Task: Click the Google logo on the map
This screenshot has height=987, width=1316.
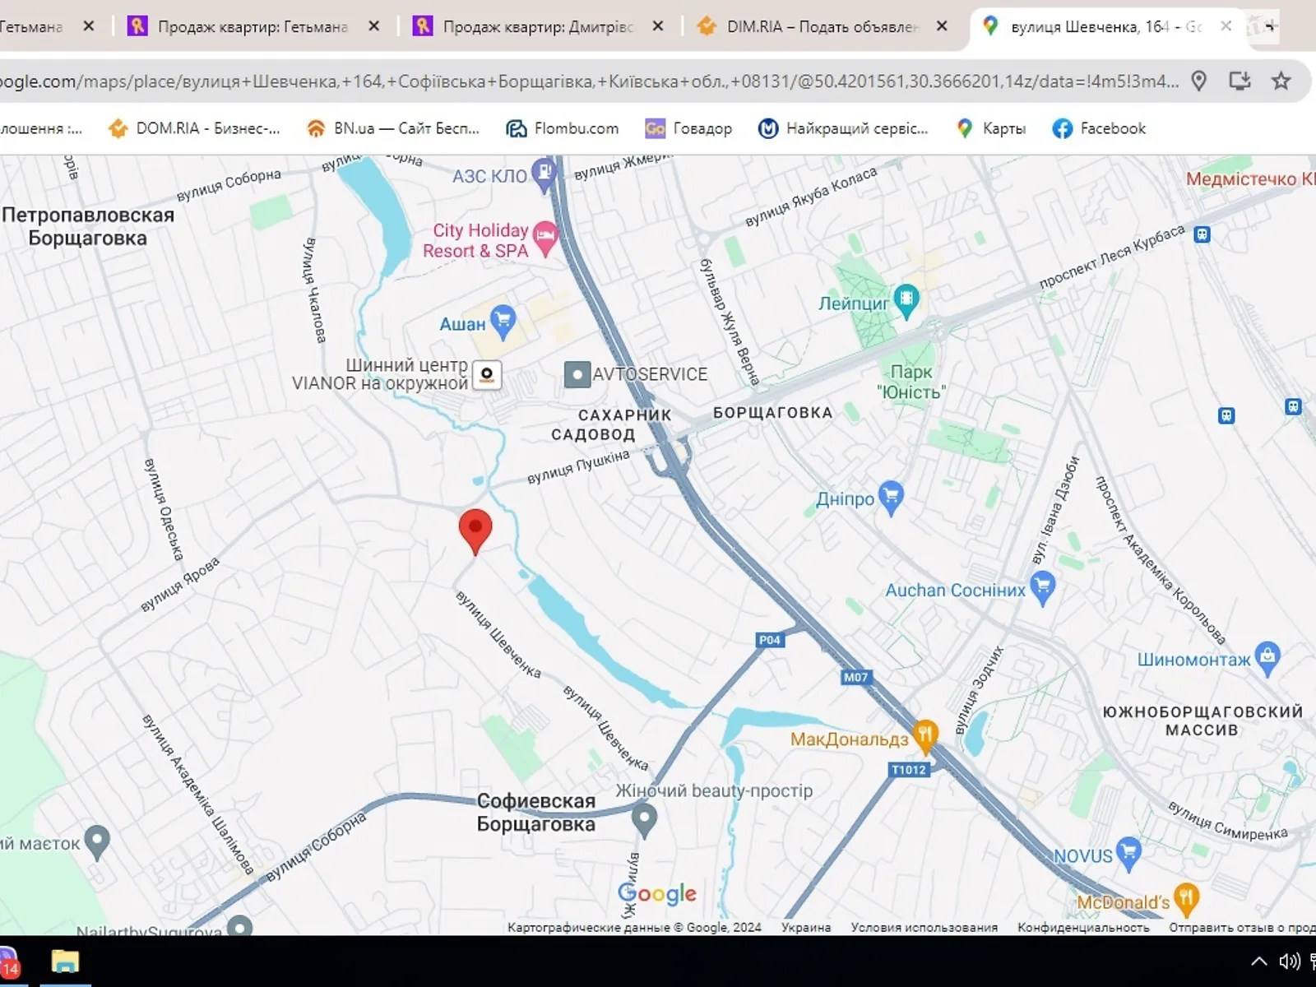Action: [657, 894]
